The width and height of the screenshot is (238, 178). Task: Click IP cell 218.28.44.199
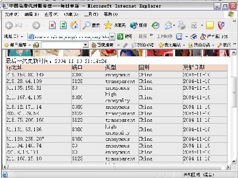click(x=24, y=81)
